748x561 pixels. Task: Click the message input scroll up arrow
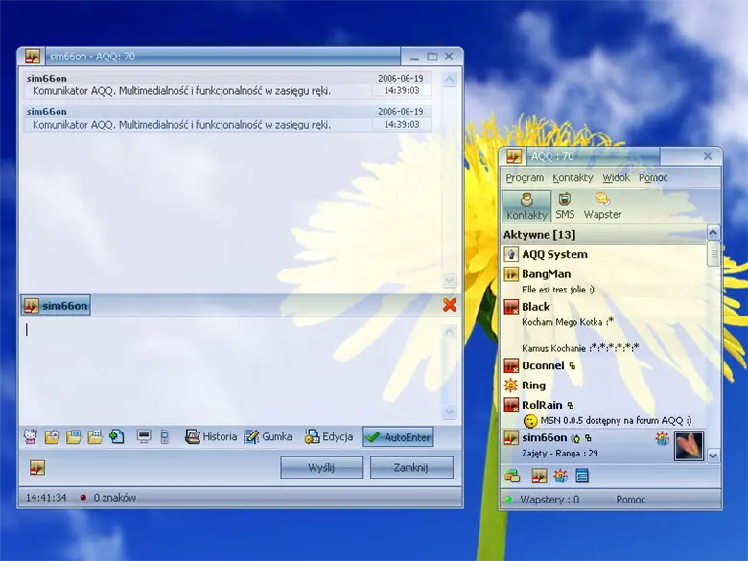coord(449,331)
